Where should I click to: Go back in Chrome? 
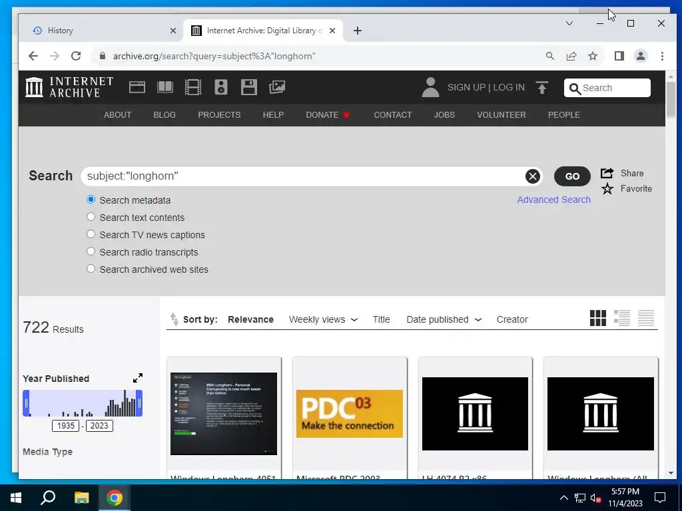[33, 56]
